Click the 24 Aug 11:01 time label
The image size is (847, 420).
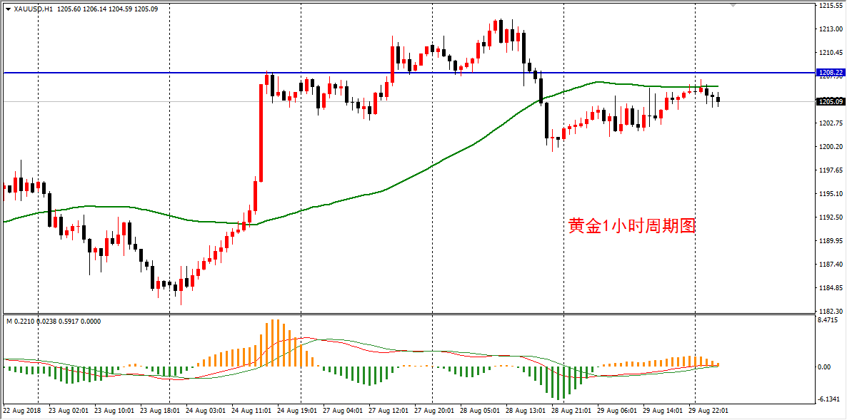tap(250, 411)
